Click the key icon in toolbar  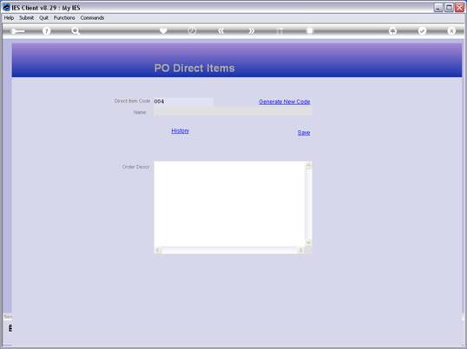17,31
